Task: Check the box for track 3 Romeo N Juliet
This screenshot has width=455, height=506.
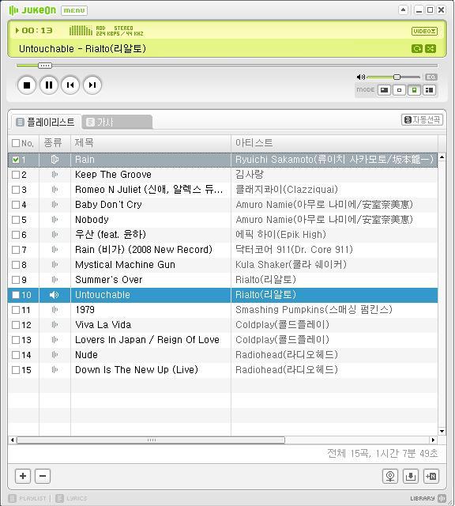Action: click(16, 190)
